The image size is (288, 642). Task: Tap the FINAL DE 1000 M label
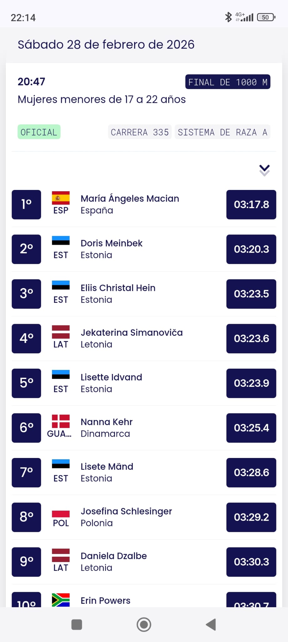[228, 82]
